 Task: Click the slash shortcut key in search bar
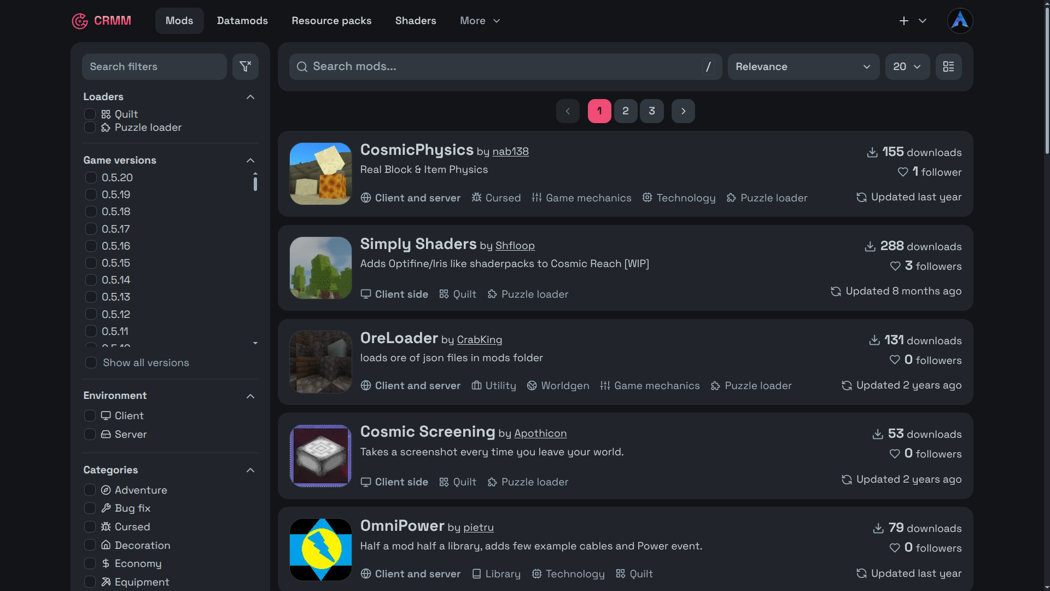click(x=708, y=67)
